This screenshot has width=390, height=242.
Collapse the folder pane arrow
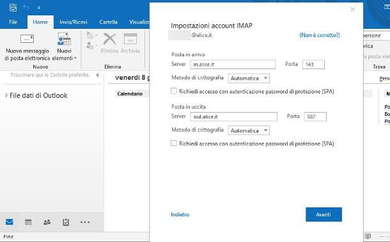(x=97, y=75)
